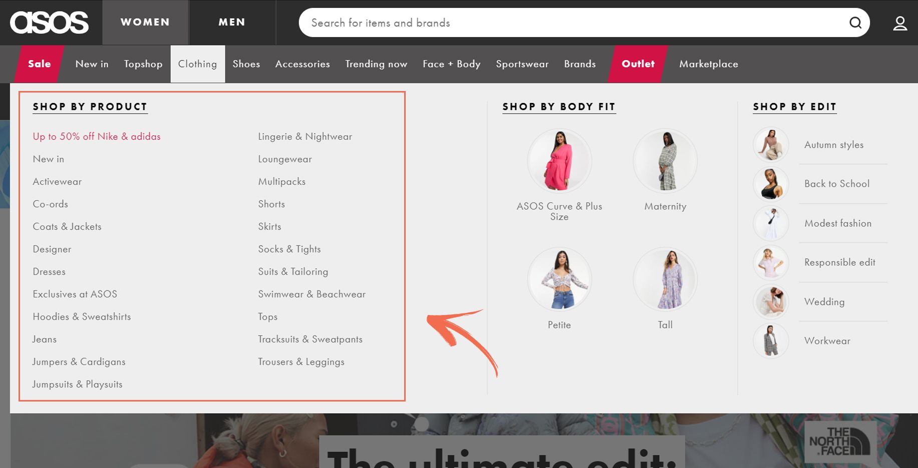
Task: Open Tracksuits & Sweatpants link
Action: [310, 339]
